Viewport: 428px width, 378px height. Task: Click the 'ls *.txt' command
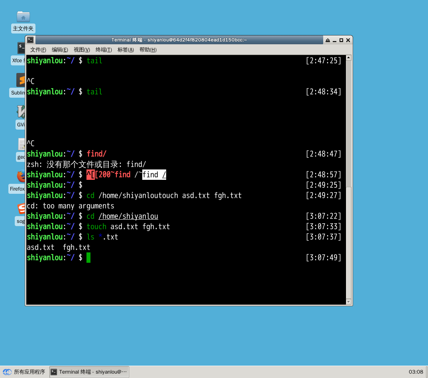pos(102,237)
